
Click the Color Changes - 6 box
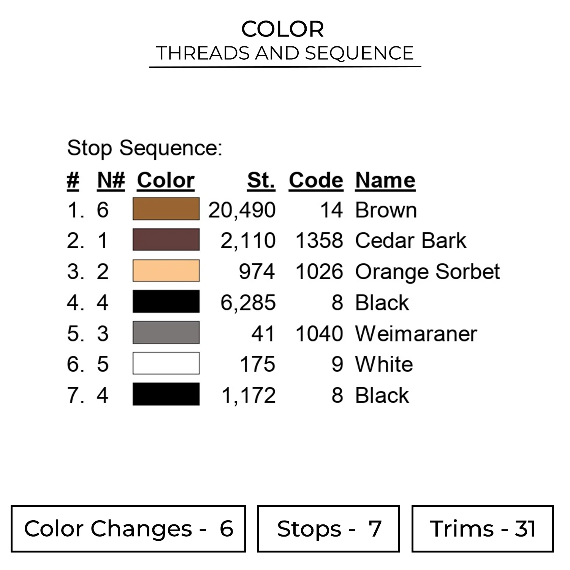pyautogui.click(x=128, y=529)
